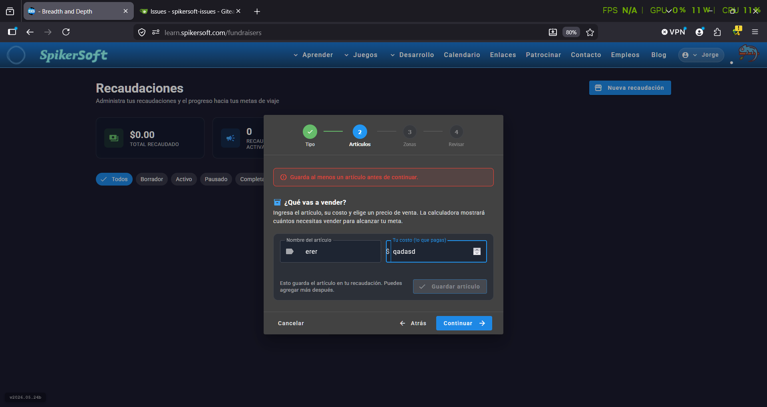Click the $0.00 total recaudado value
The height and width of the screenshot is (407, 767).
142,135
